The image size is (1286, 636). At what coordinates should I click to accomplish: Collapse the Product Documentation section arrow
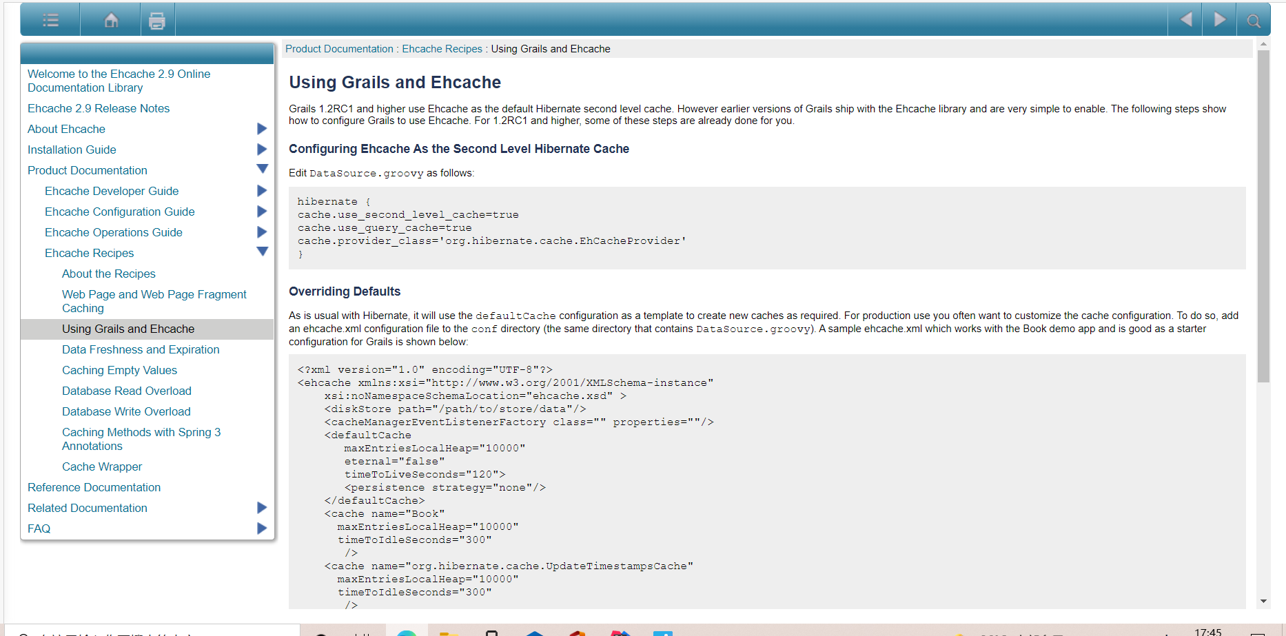click(x=262, y=169)
